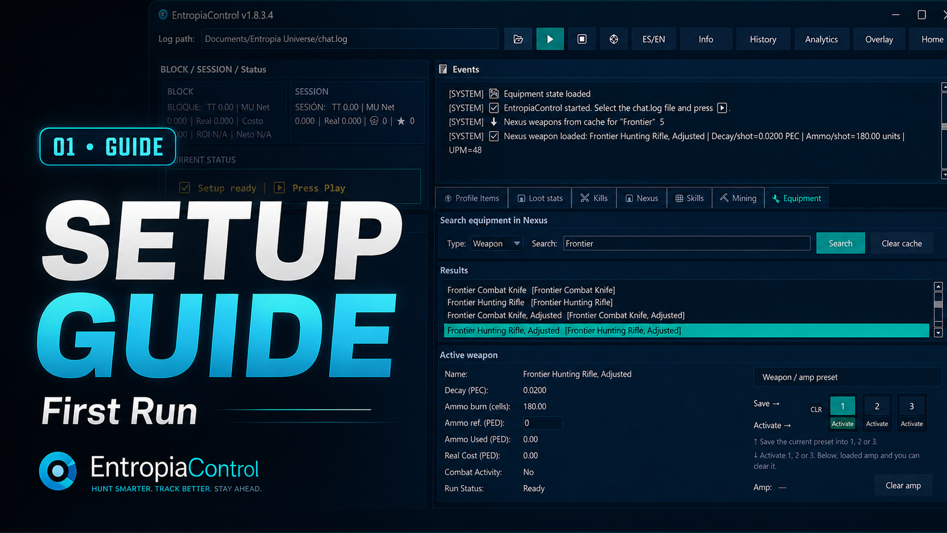Toggle language with the ES/EN button
947x533 pixels.
654,39
